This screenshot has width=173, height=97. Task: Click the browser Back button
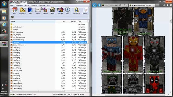[x=94, y=5]
